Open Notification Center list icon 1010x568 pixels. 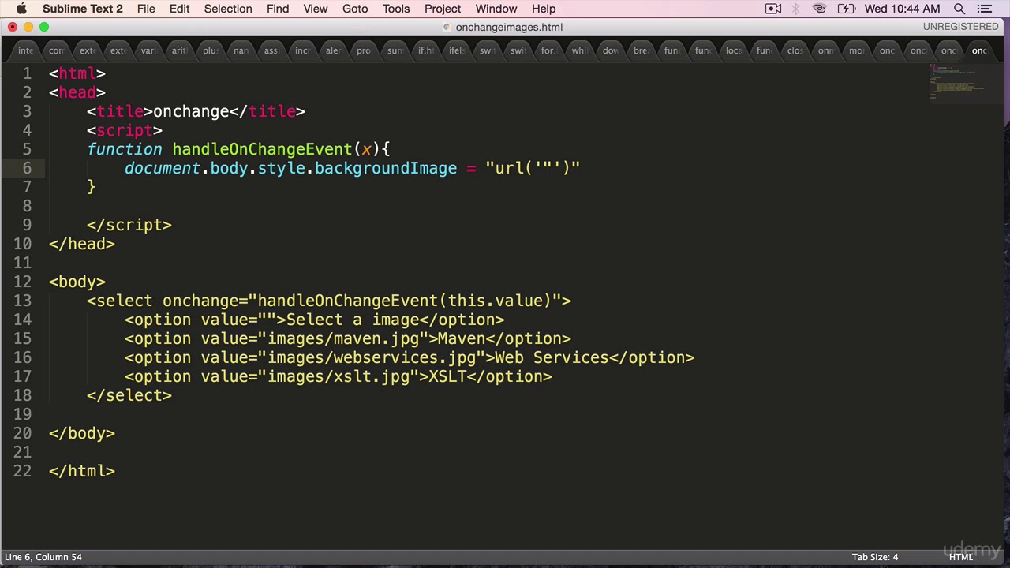[x=984, y=9]
